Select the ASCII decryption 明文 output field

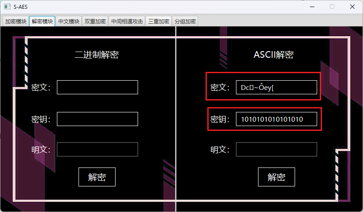[277, 149]
